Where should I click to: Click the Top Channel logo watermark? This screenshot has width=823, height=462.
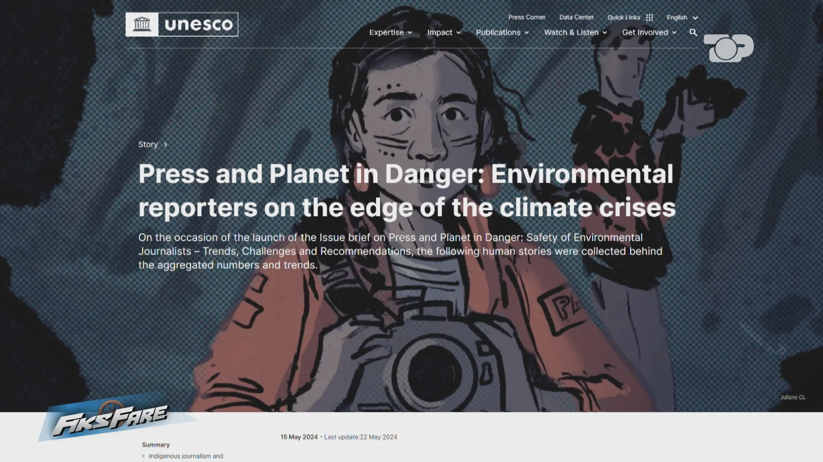[x=728, y=48]
